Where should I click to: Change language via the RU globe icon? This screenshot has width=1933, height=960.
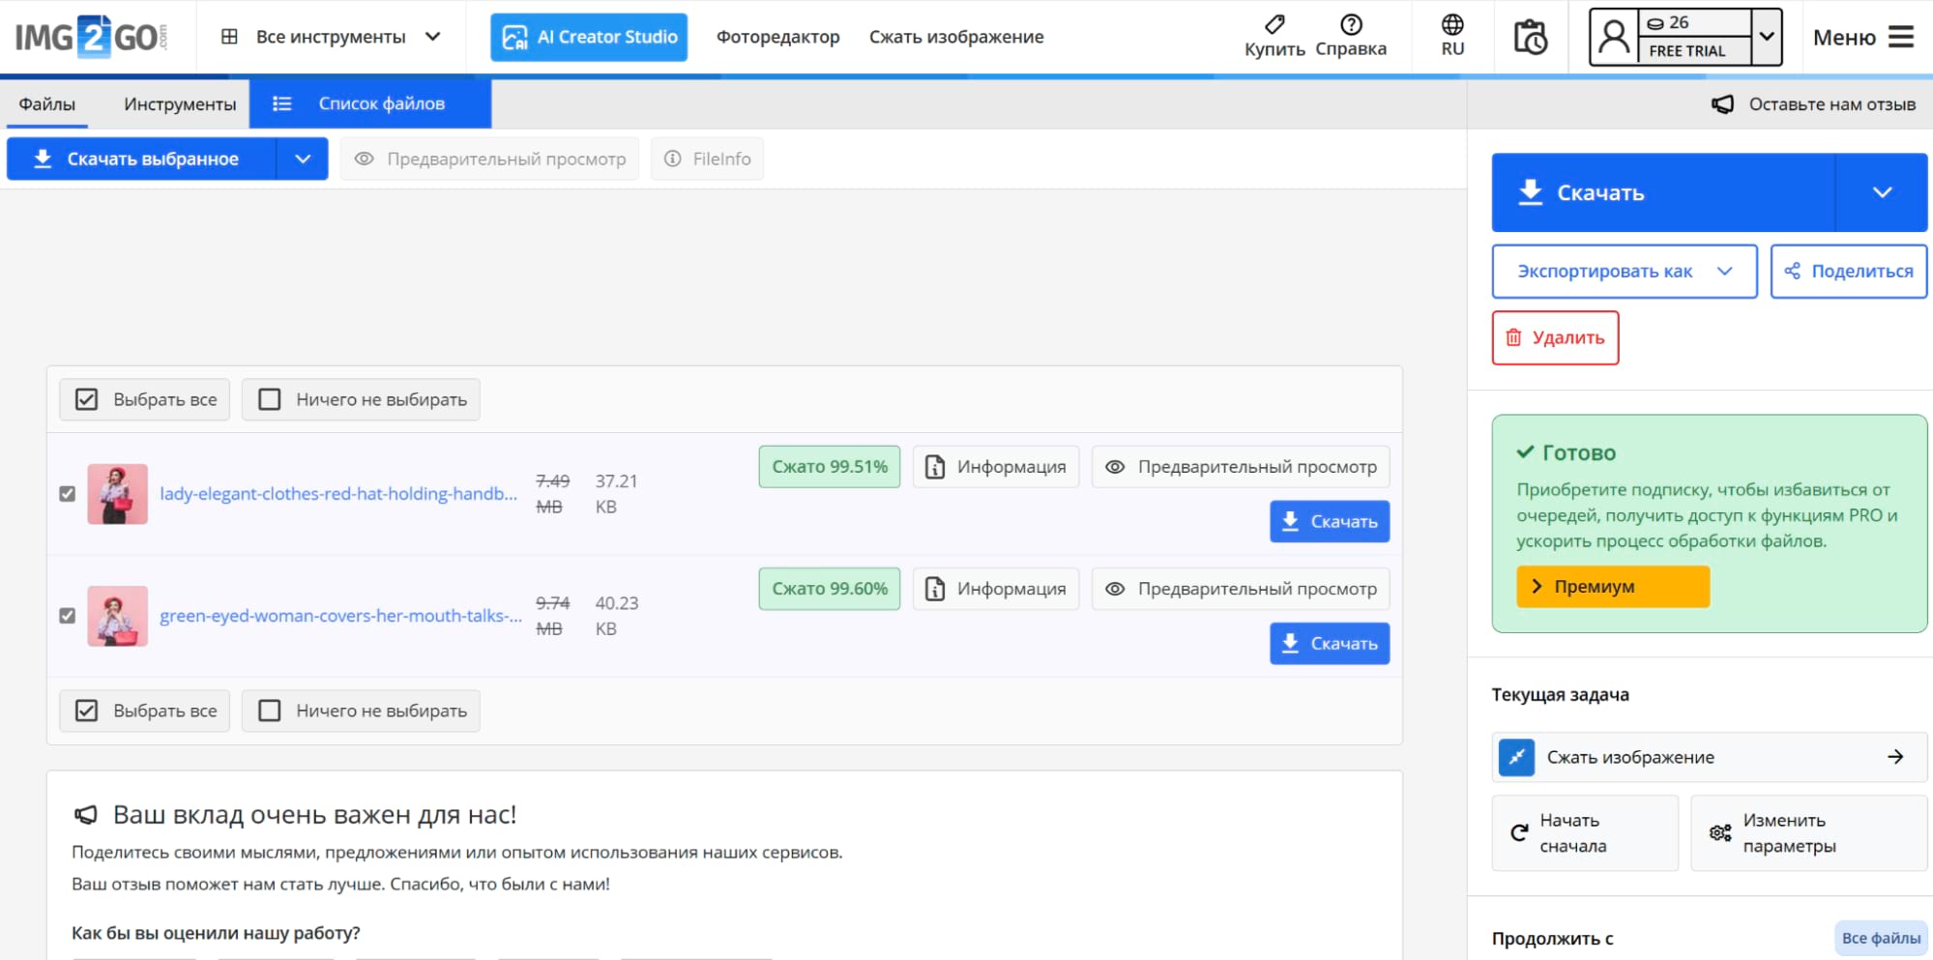coord(1452,24)
